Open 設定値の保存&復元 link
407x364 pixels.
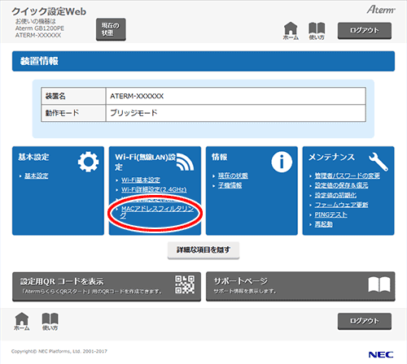coord(341,185)
